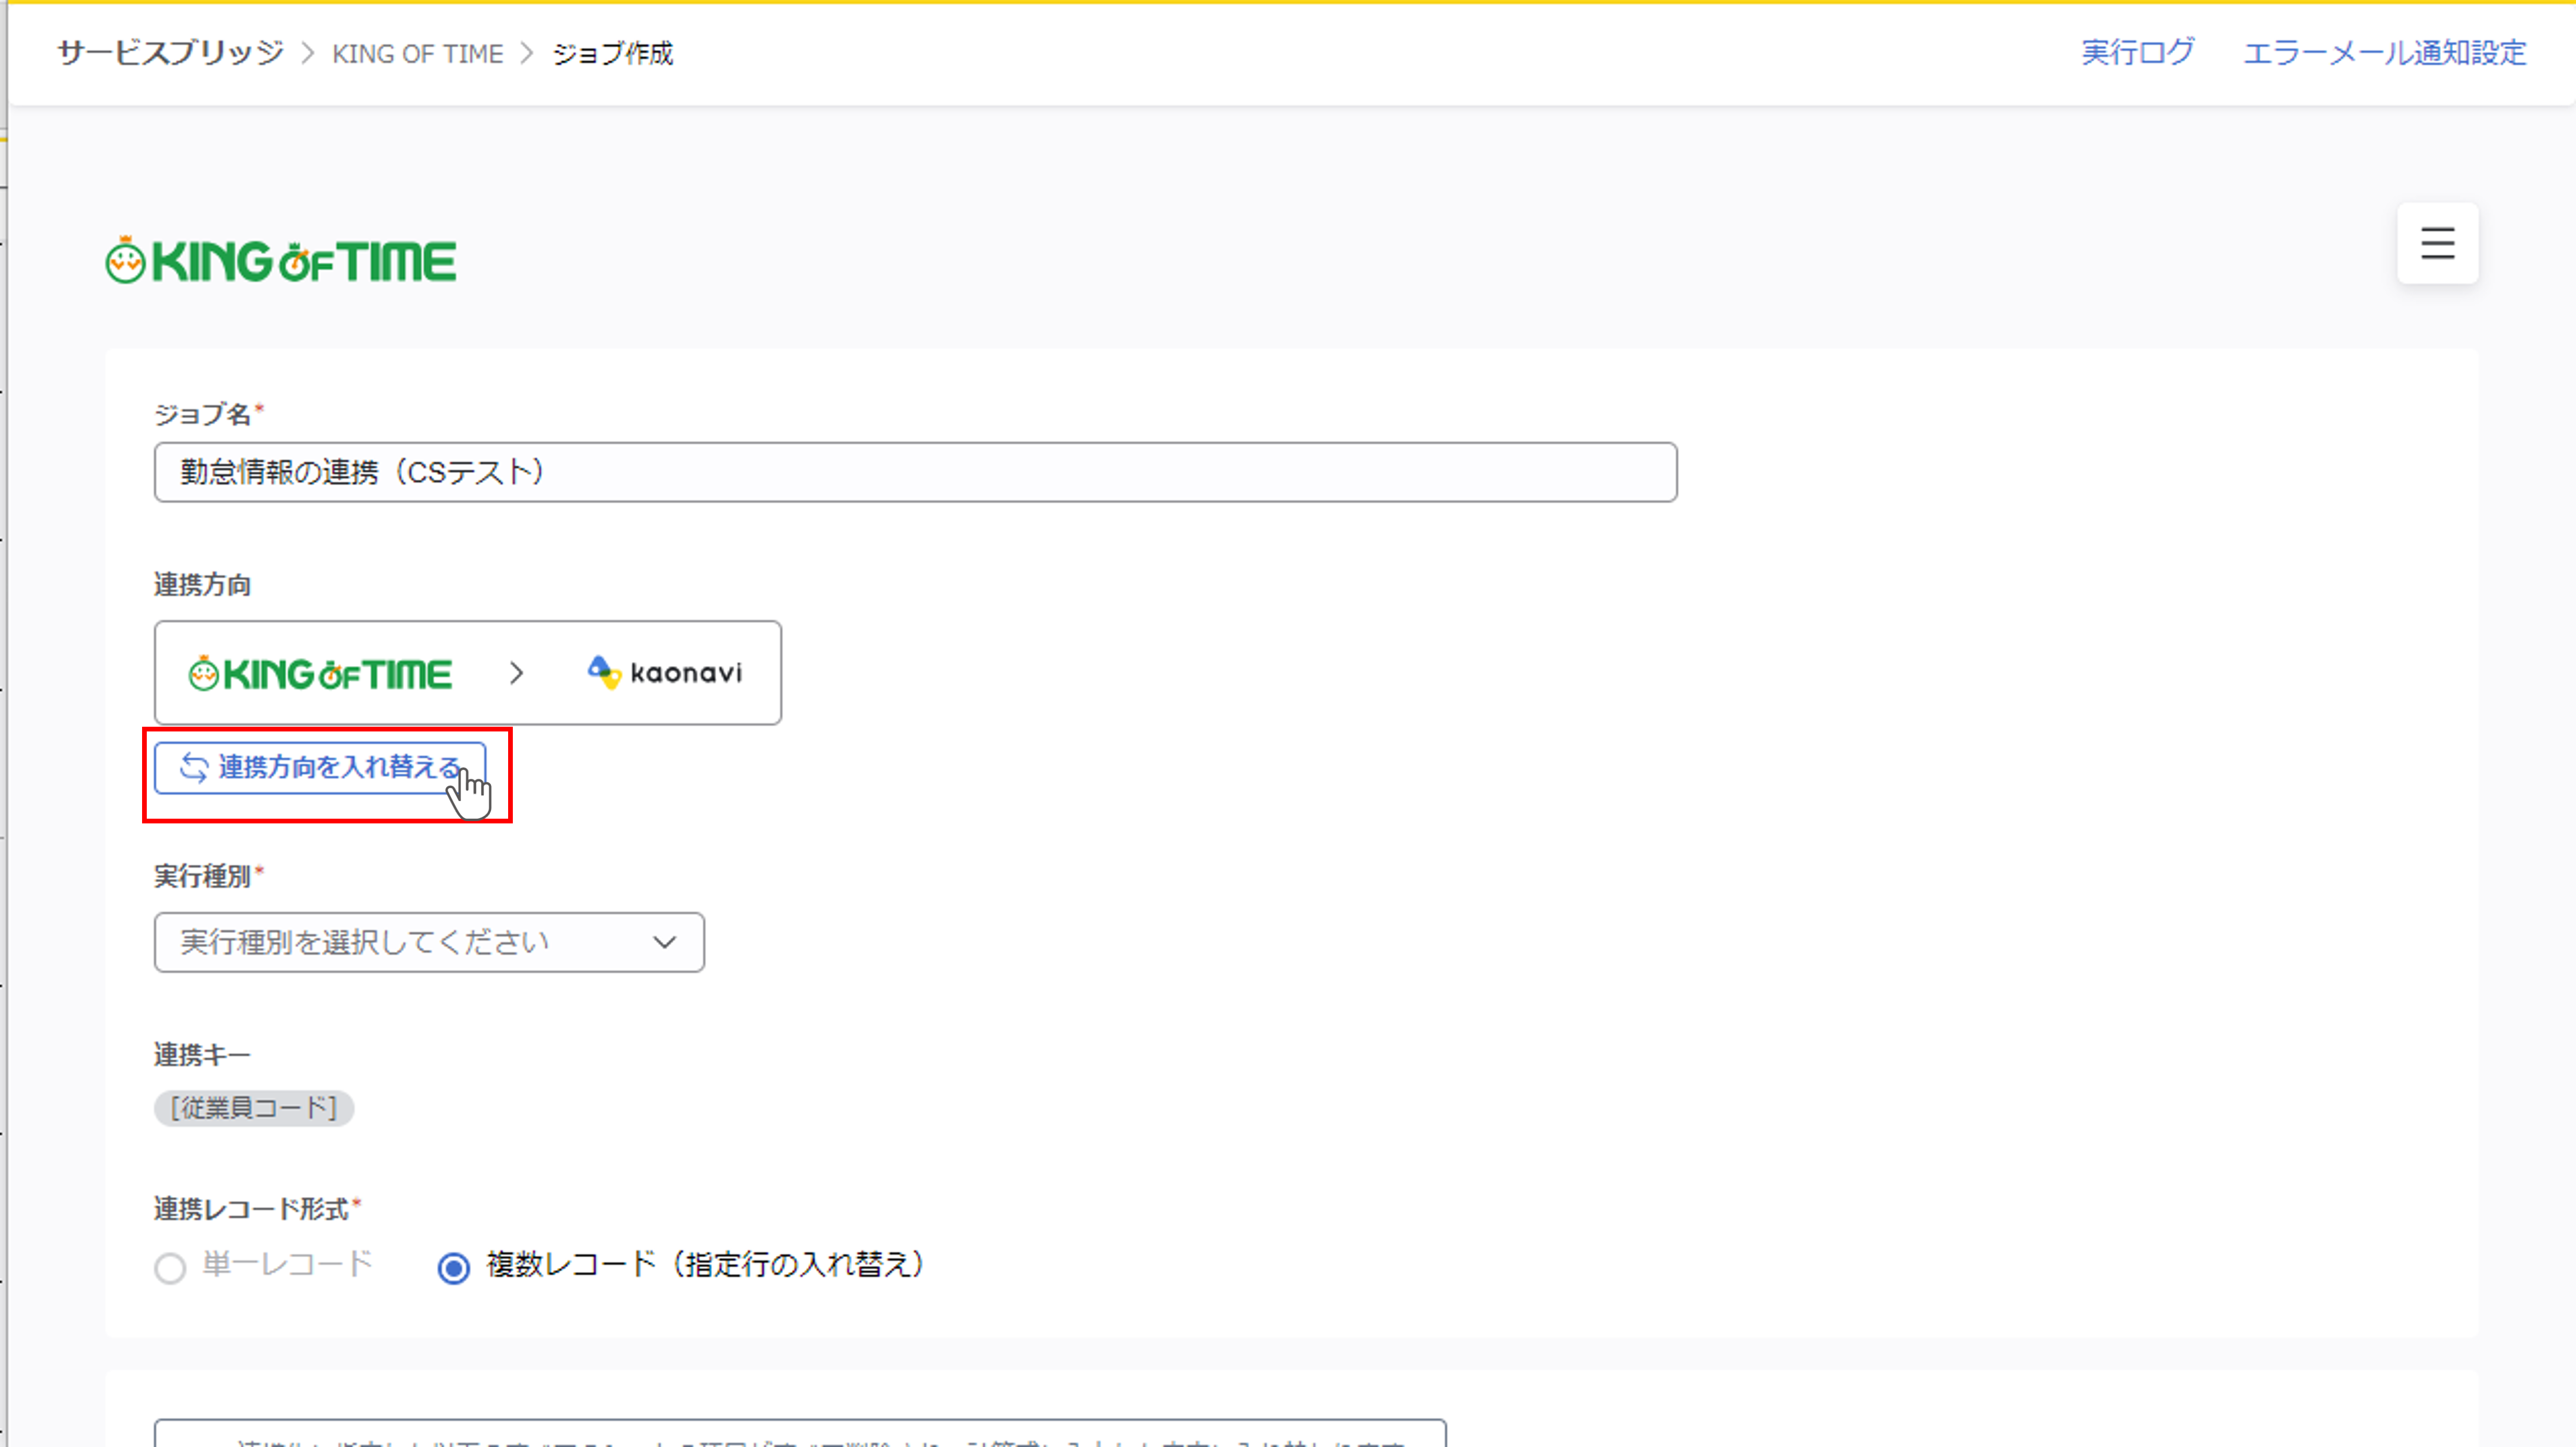Open the hamburger menu button
This screenshot has height=1447, width=2576.
coord(2437,243)
